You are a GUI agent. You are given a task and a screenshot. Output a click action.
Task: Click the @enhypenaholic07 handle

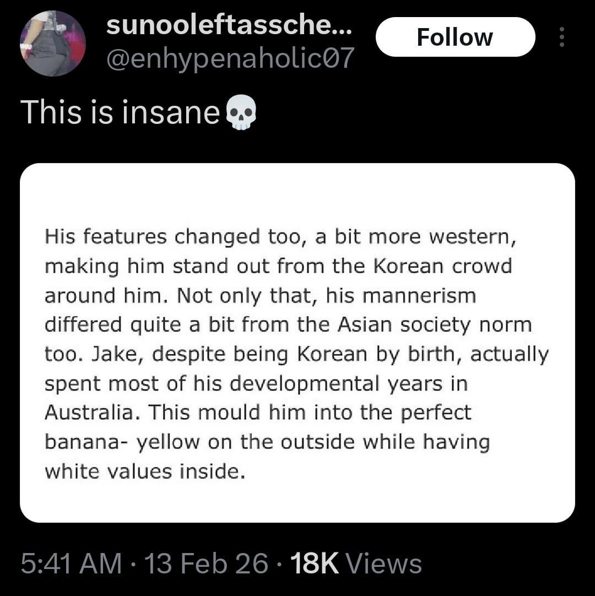click(x=230, y=57)
